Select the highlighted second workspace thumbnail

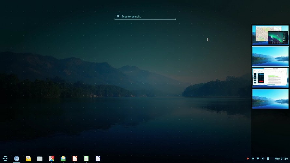coord(270,56)
